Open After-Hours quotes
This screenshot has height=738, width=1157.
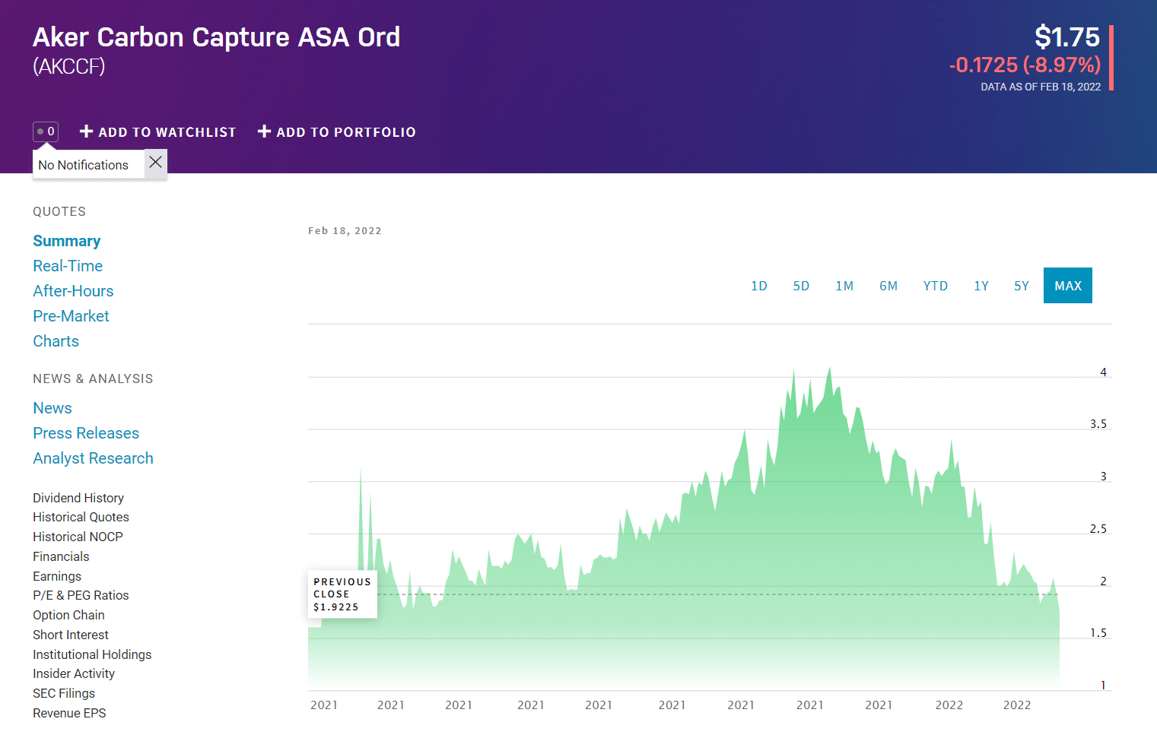pyautogui.click(x=73, y=291)
